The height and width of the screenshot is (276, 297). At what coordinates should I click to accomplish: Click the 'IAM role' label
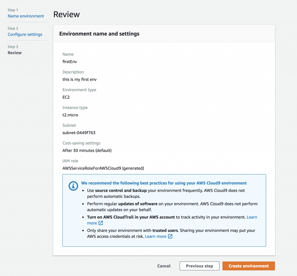pos(70,161)
